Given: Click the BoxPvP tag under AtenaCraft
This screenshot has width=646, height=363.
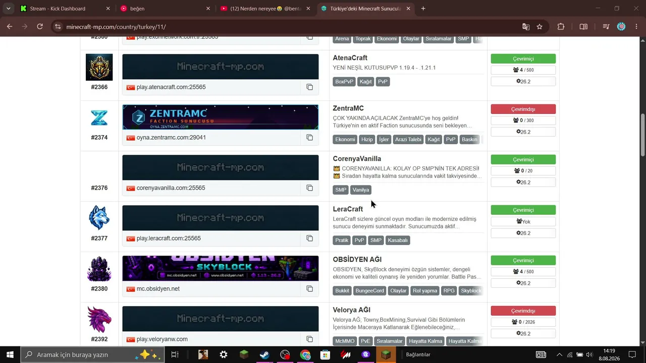Looking at the screenshot, I should coord(344,82).
